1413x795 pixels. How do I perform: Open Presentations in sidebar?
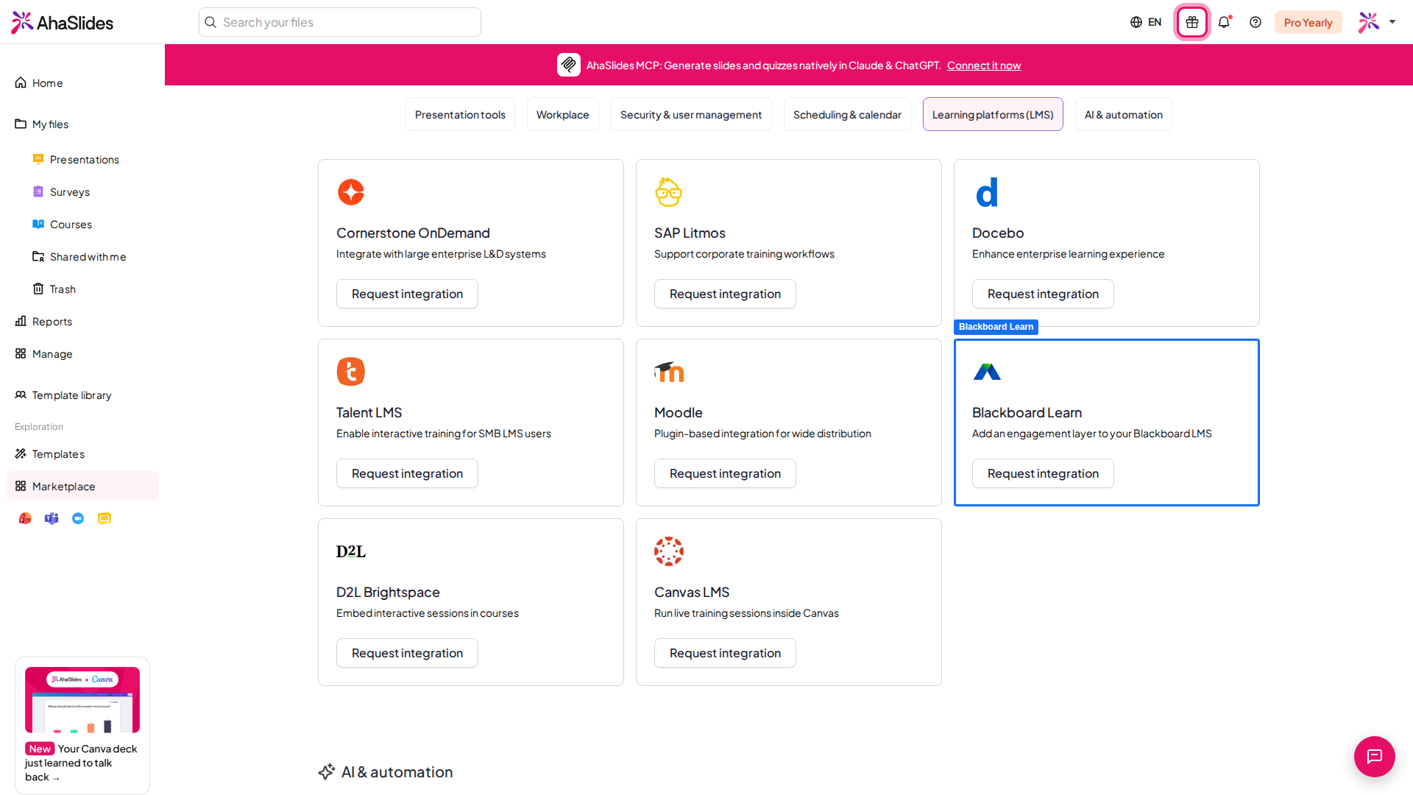click(x=82, y=159)
